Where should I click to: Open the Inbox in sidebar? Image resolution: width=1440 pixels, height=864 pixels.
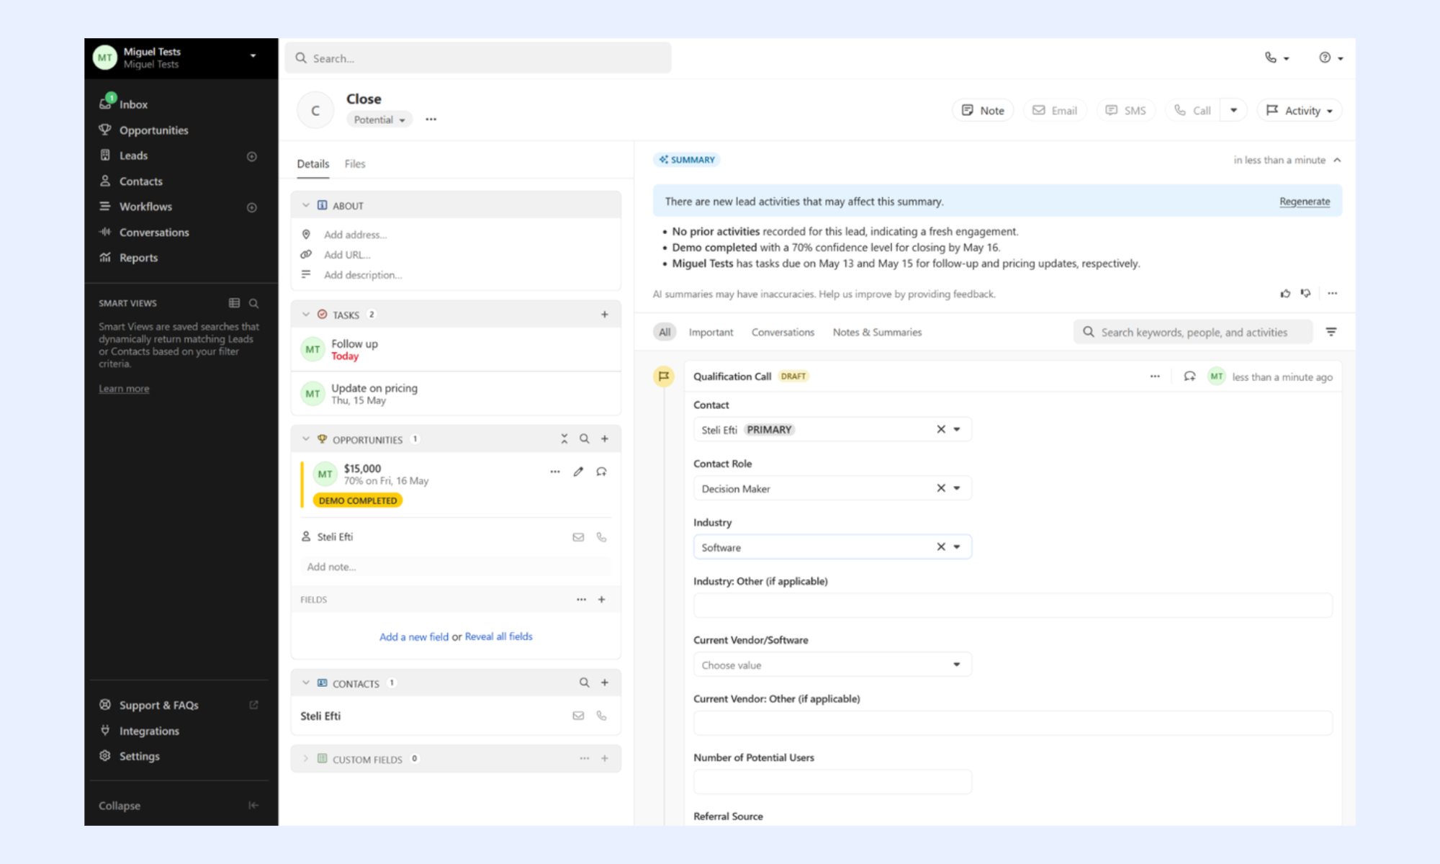coord(133,104)
